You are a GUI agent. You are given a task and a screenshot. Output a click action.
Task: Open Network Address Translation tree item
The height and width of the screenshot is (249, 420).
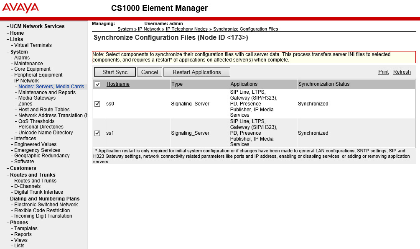(53, 116)
